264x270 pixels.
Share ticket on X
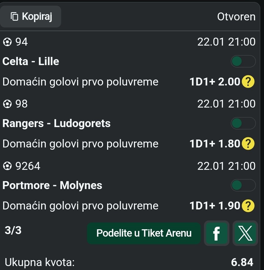[x=245, y=233]
